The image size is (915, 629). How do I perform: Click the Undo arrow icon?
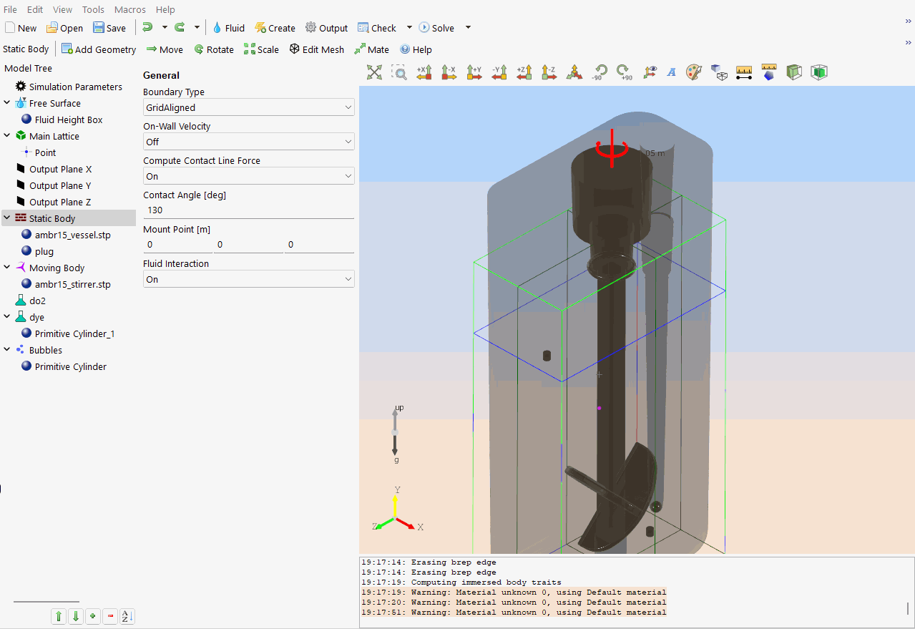tap(147, 27)
